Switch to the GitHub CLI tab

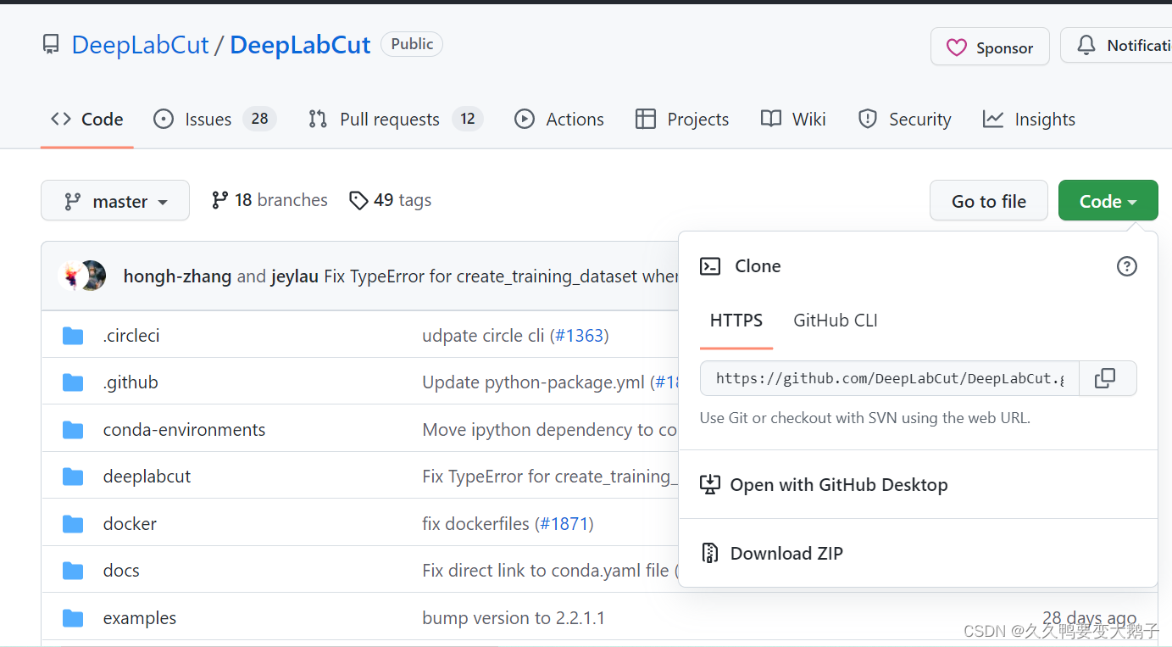click(835, 321)
